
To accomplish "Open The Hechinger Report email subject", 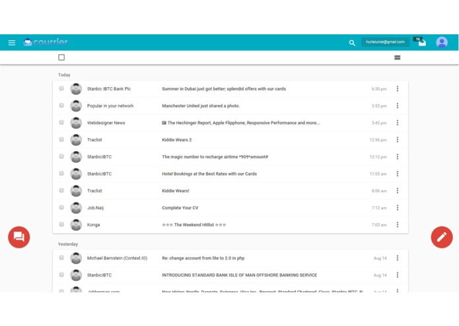I will point(240,123).
